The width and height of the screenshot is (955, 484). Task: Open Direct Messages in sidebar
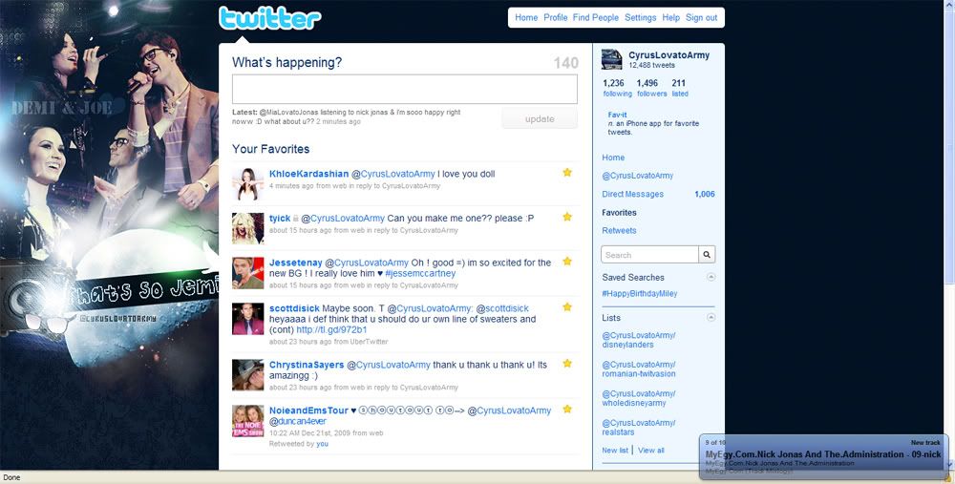pyautogui.click(x=632, y=195)
